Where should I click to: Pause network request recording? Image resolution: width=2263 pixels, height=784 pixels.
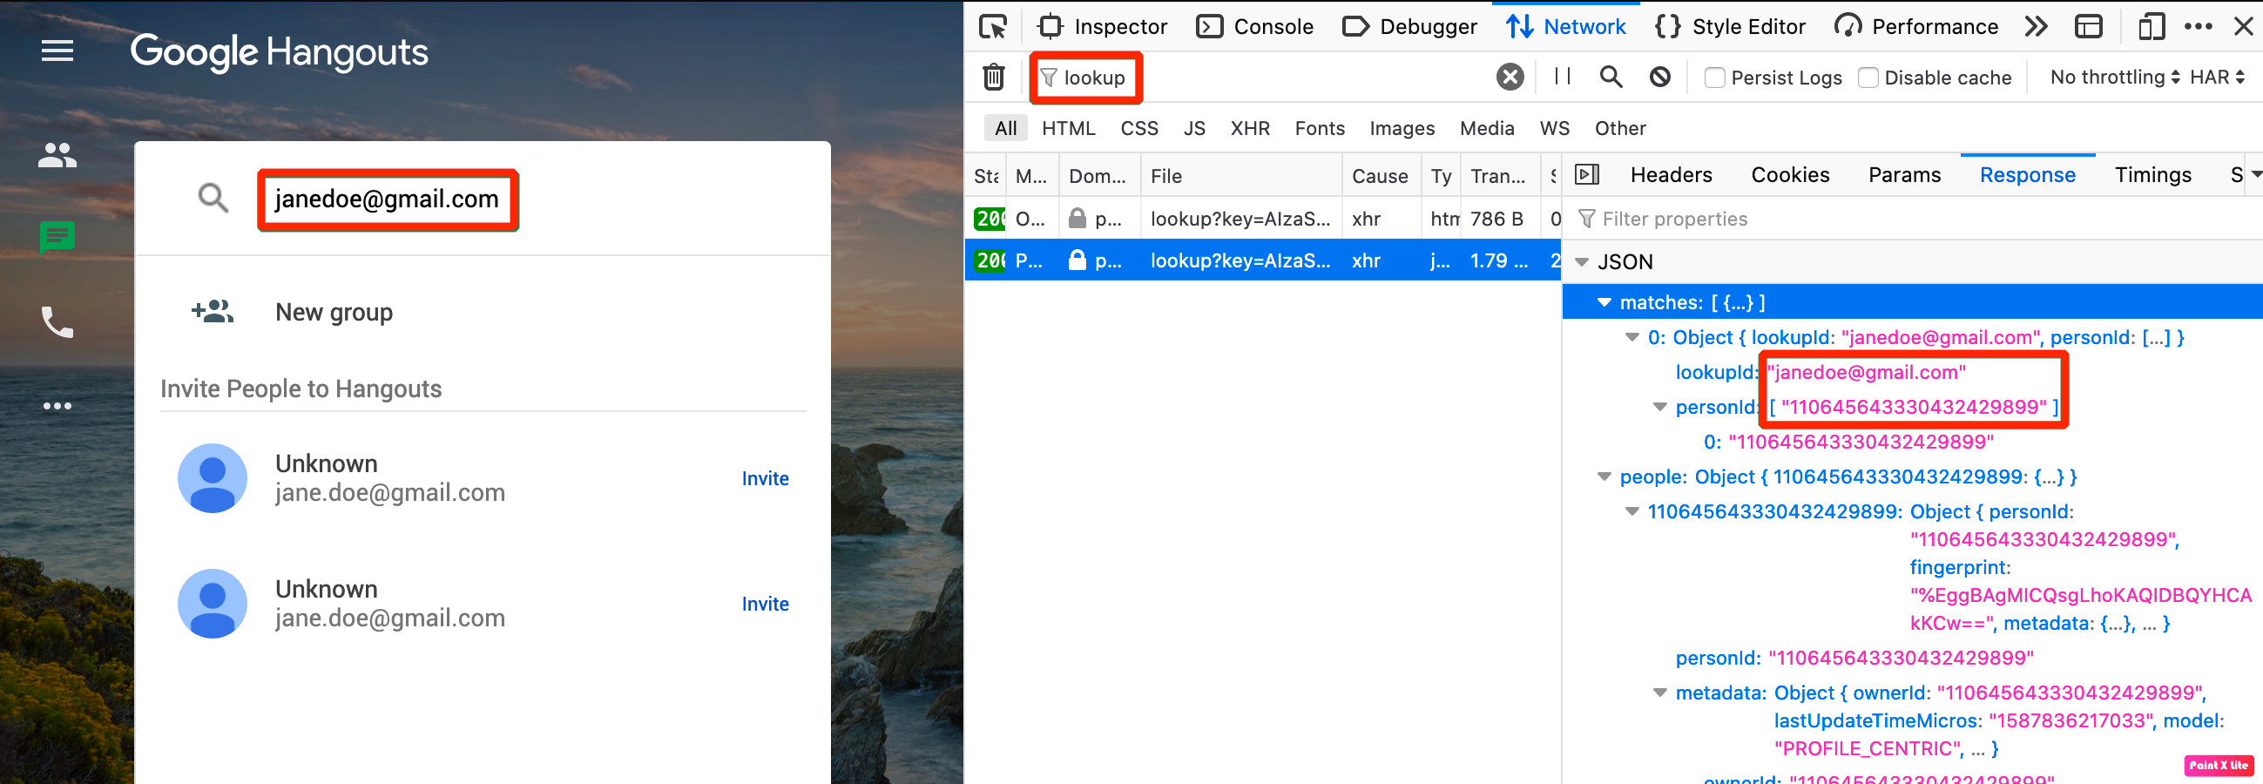pos(1563,77)
